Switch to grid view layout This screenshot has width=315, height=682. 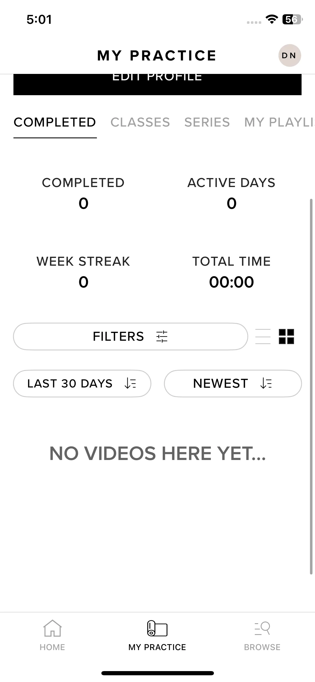286,336
